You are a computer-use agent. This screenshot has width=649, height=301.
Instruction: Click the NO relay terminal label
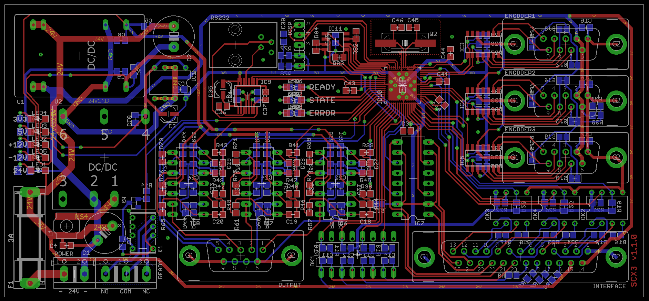click(x=105, y=291)
